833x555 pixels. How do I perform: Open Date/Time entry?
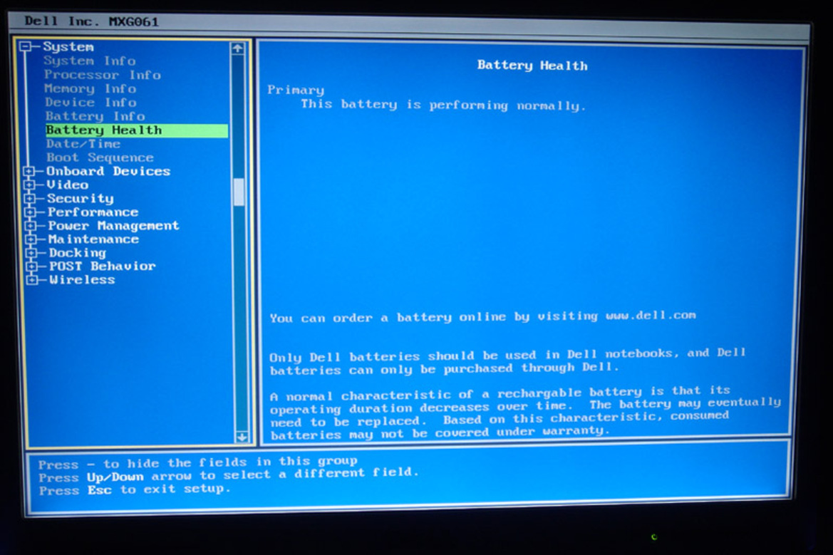[x=83, y=144]
